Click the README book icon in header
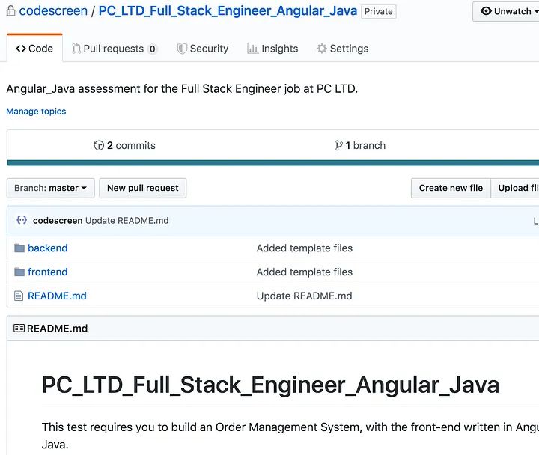The height and width of the screenshot is (455, 539). (19, 329)
